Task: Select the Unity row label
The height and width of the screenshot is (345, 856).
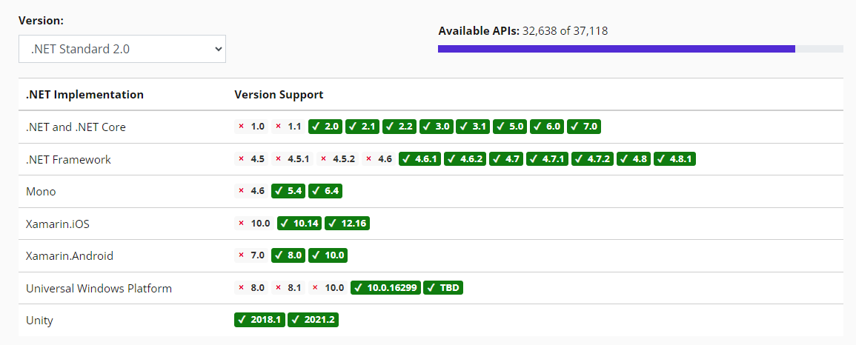Action: coord(39,321)
